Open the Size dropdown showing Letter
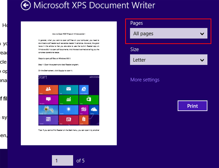219x168 pixels. [169, 60]
